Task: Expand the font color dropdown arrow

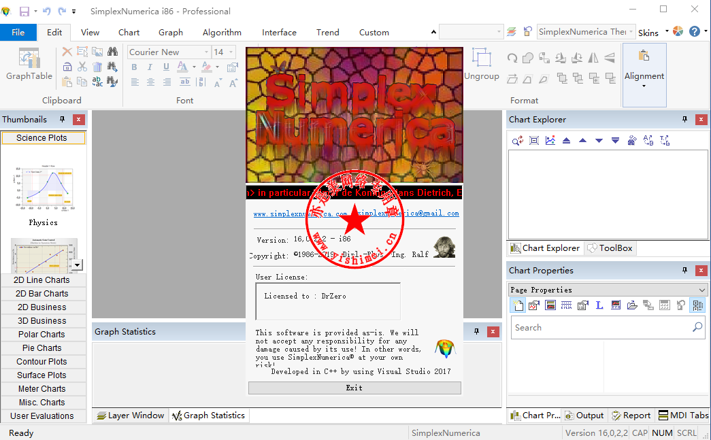Action: click(194, 67)
